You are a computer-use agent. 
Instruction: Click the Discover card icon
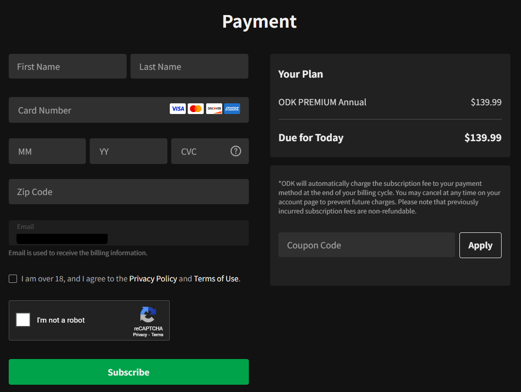point(214,109)
